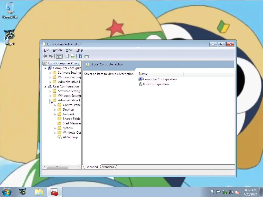Open the Help menu
This screenshot has height=197, width=263.
tap(80, 50)
